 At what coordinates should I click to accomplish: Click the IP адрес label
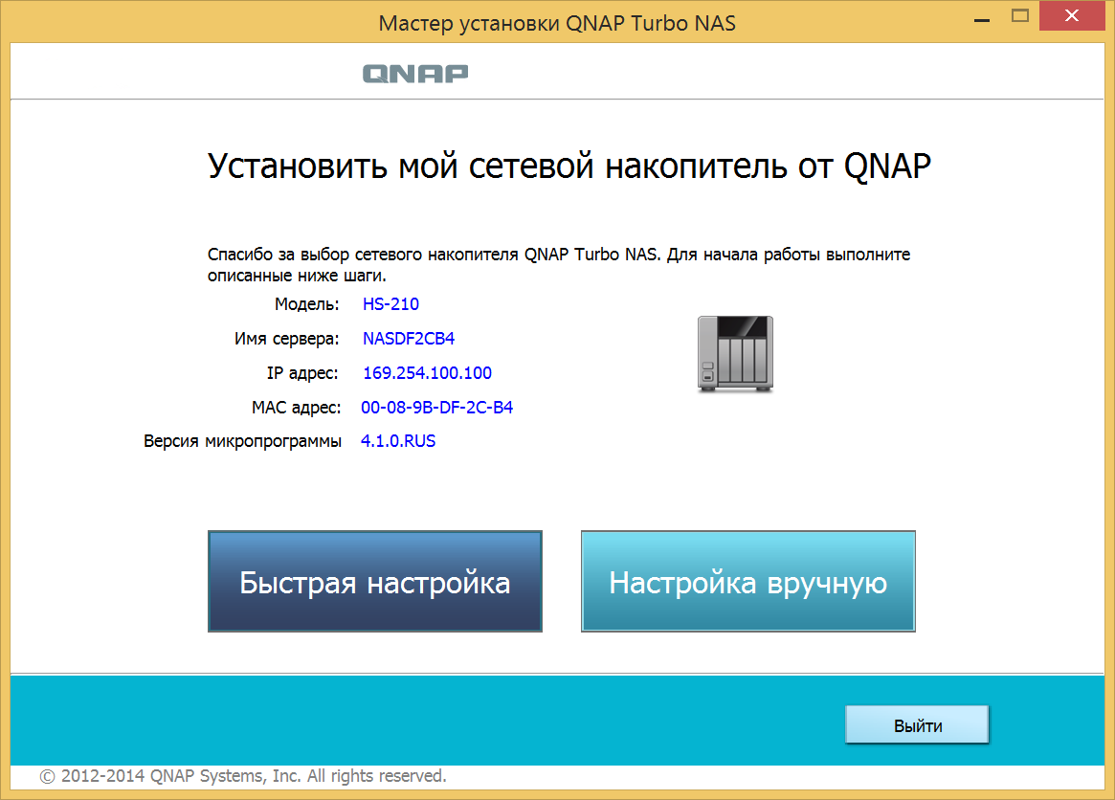[x=302, y=373]
